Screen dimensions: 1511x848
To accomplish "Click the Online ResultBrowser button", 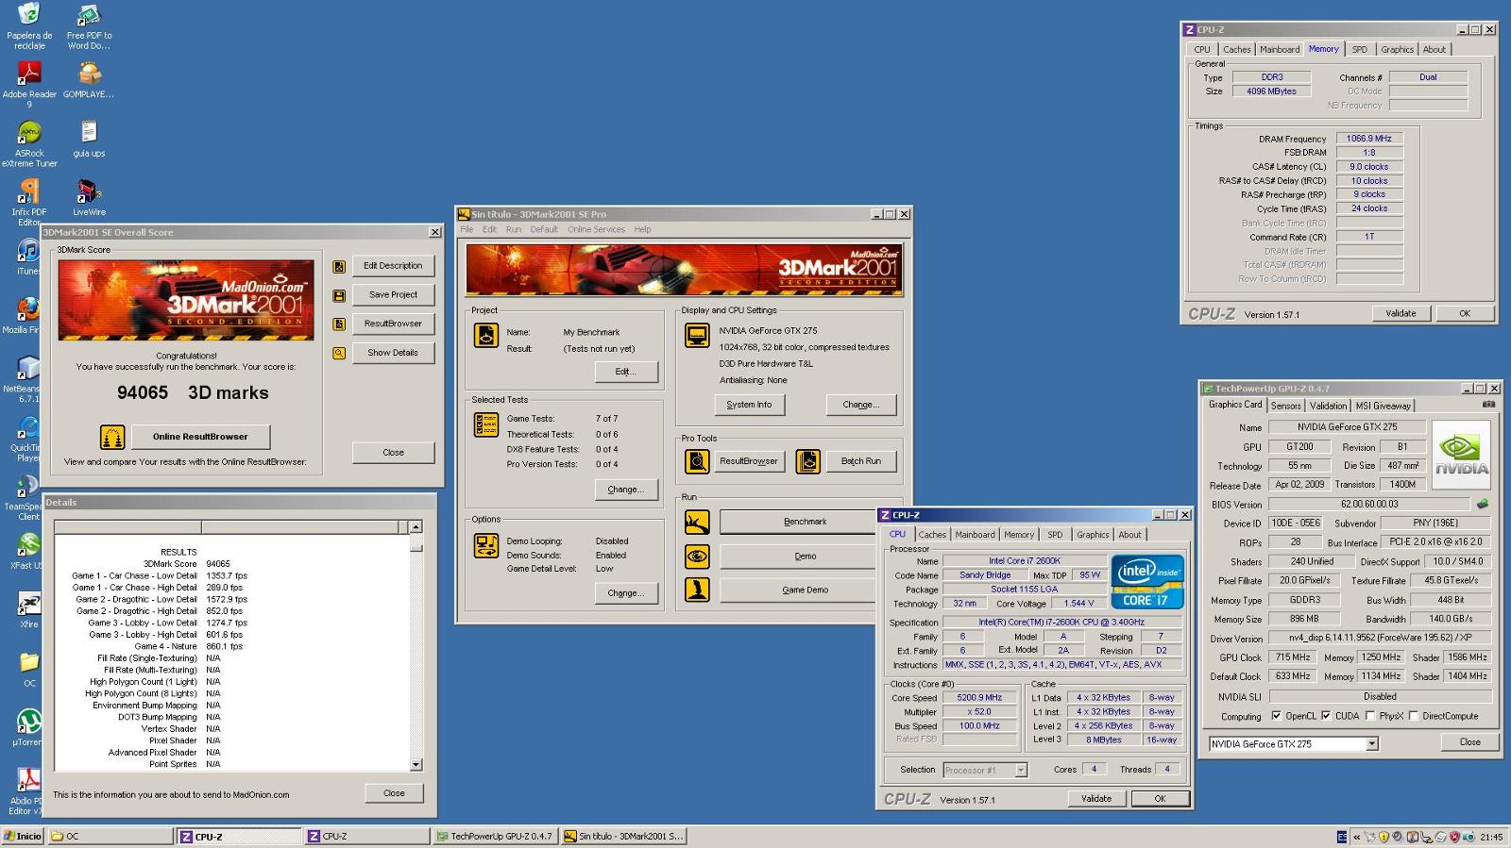I will point(200,437).
